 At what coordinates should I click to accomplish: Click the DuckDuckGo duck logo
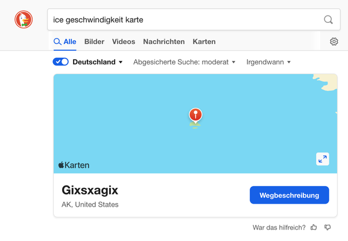click(24, 19)
